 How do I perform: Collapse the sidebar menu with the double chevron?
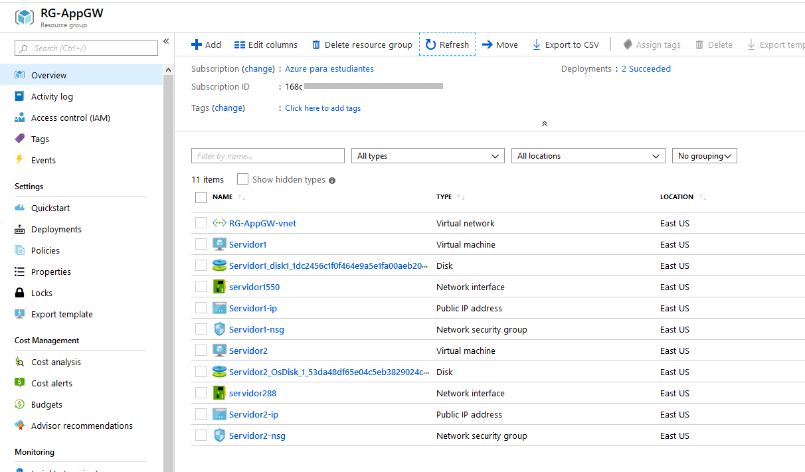[x=166, y=42]
